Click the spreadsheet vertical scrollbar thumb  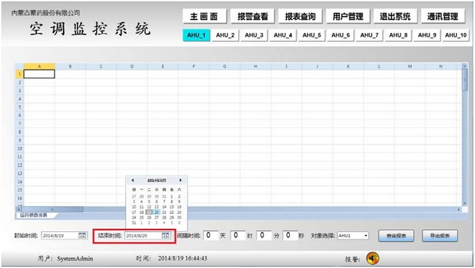click(x=464, y=80)
